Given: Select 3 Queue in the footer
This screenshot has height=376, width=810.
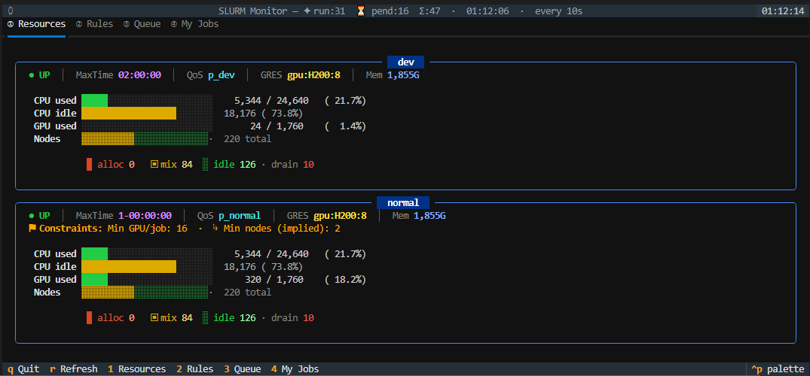Looking at the screenshot, I should [243, 368].
